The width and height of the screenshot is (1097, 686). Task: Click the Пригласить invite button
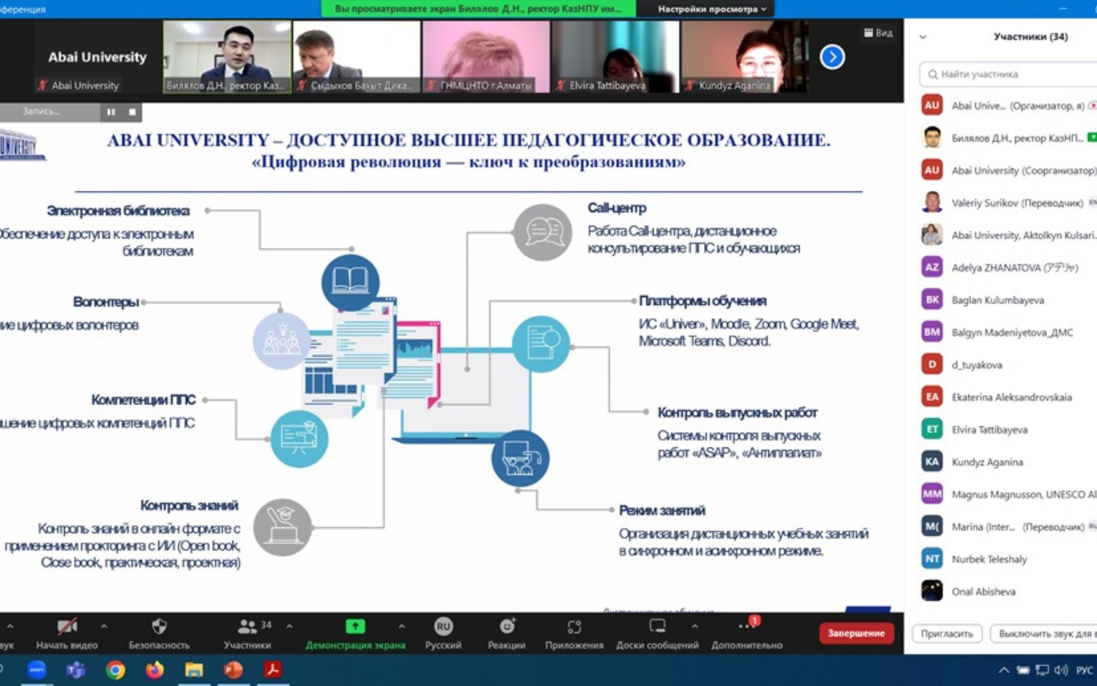pos(947,634)
